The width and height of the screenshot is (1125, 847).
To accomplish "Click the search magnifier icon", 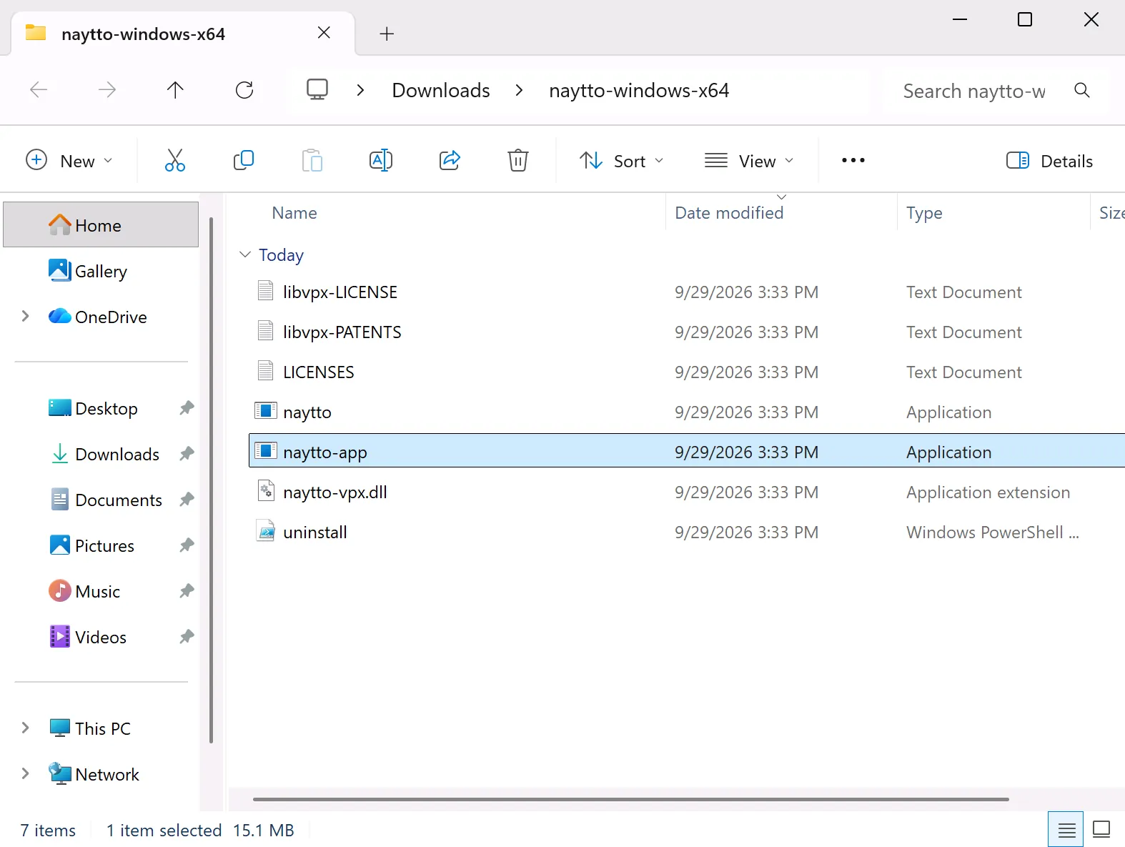I will pos(1082,90).
